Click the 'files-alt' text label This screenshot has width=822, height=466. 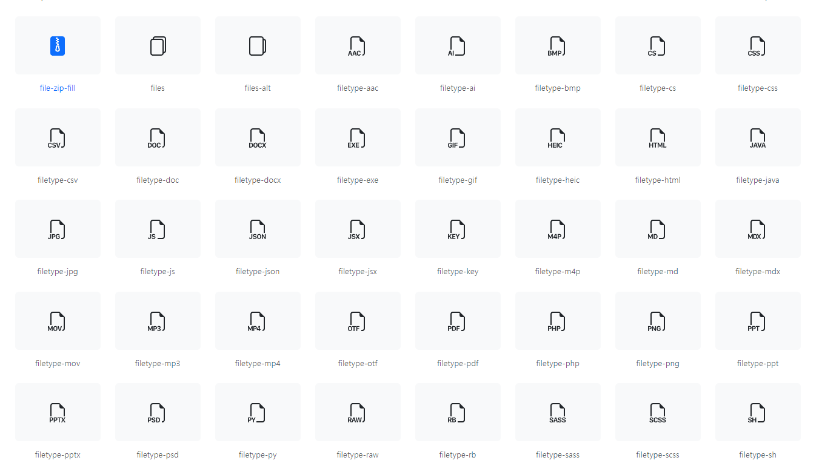[258, 88]
